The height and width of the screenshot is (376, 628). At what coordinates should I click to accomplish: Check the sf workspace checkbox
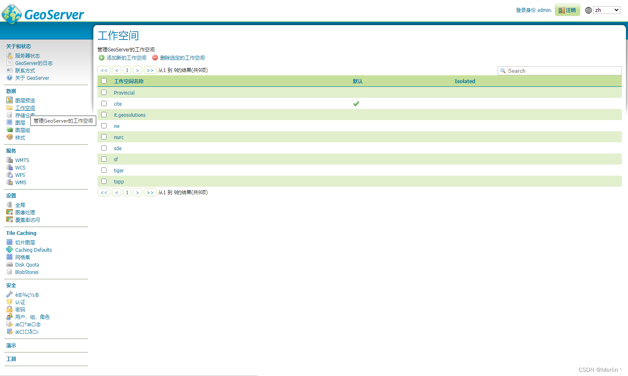click(x=104, y=159)
